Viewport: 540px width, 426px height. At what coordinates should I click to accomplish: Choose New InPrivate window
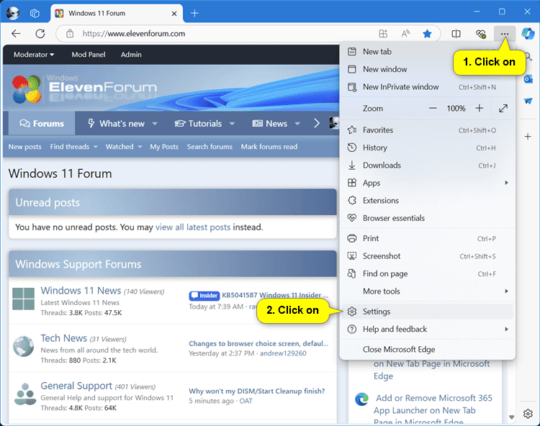point(428,87)
